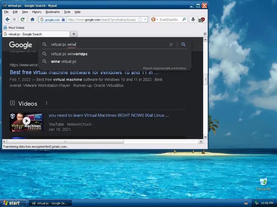Play the NetworkChuck Virtual Machines video thumbnail
Viewport: 277px width, 207px height.
coord(26,122)
